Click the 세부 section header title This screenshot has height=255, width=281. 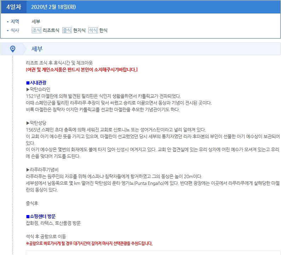37,49
